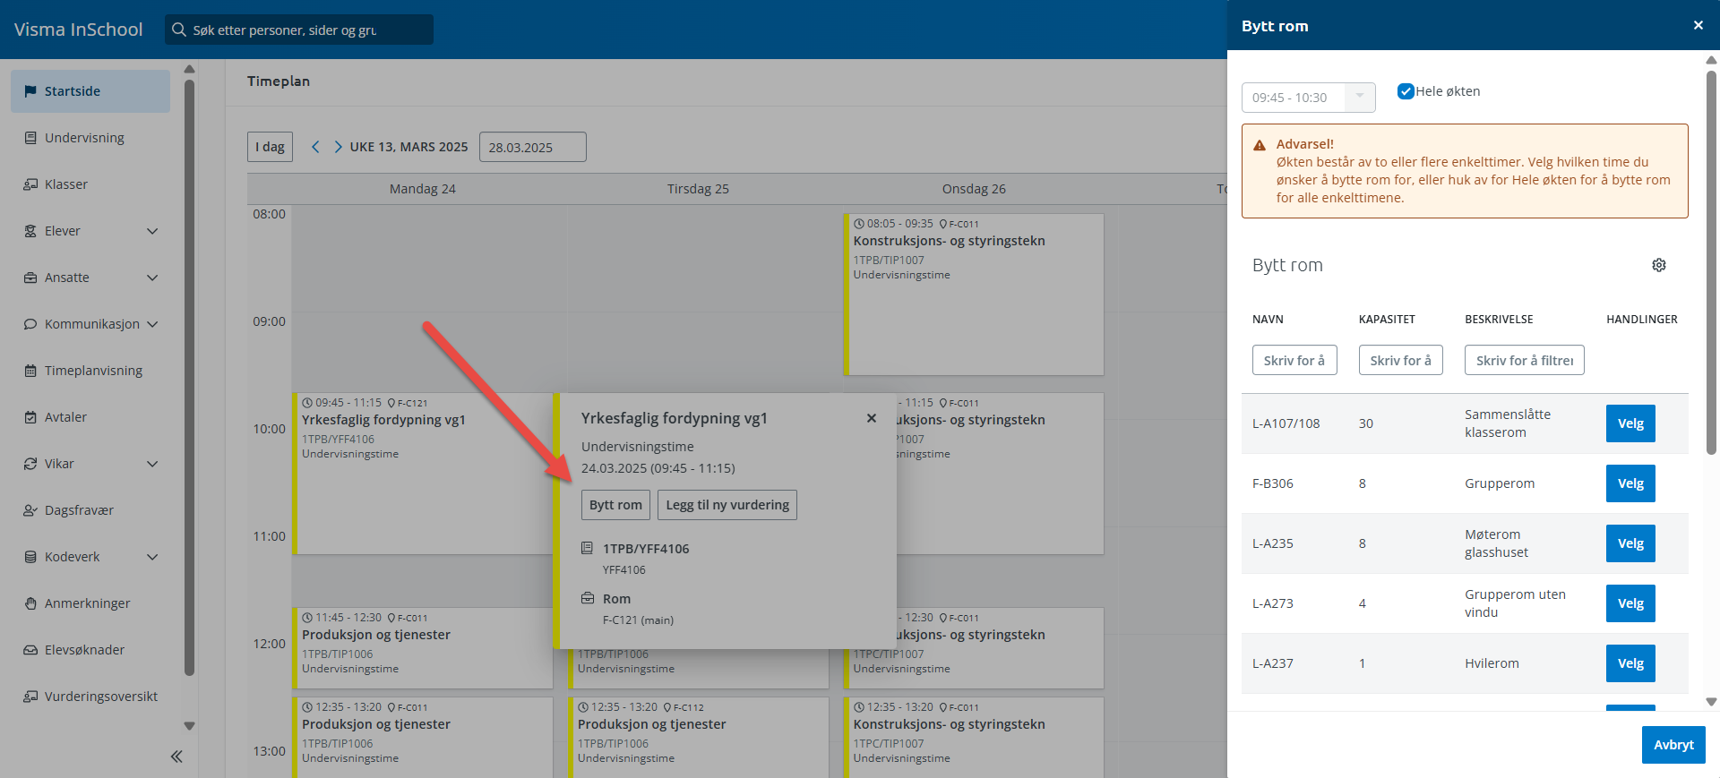
Task: Click the Vikar swap icon
Action: point(30,464)
